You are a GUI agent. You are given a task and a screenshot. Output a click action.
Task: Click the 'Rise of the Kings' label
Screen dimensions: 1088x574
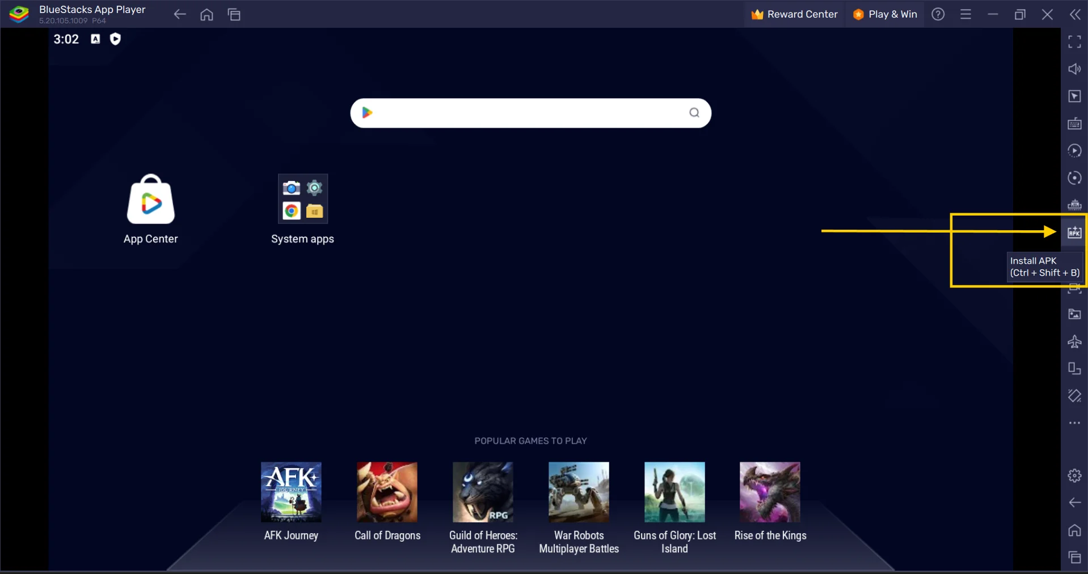(770, 535)
